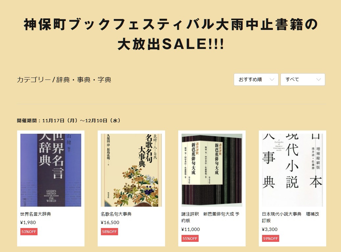Click the 58%OFF discount badge

point(110,232)
